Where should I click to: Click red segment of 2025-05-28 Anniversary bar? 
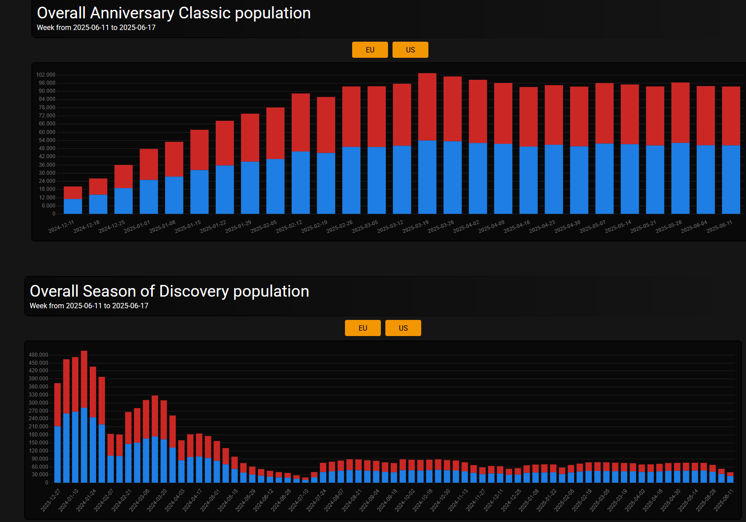(x=680, y=112)
